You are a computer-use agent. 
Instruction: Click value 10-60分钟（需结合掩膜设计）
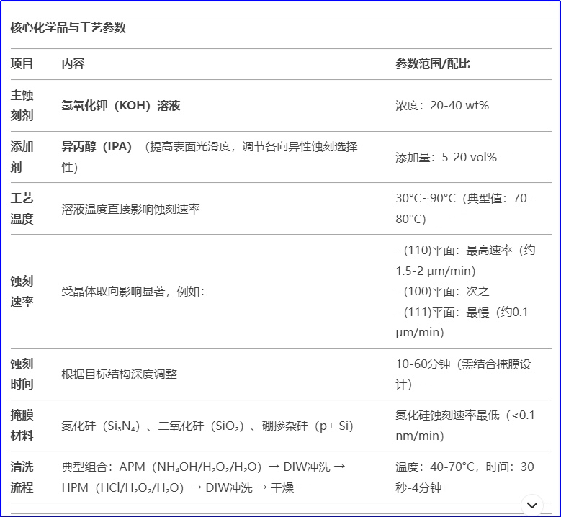click(x=463, y=374)
